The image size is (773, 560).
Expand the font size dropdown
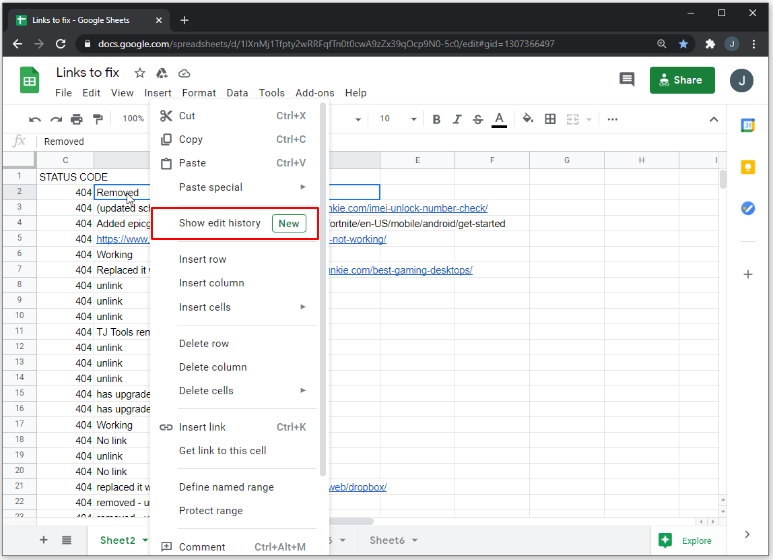pos(413,119)
